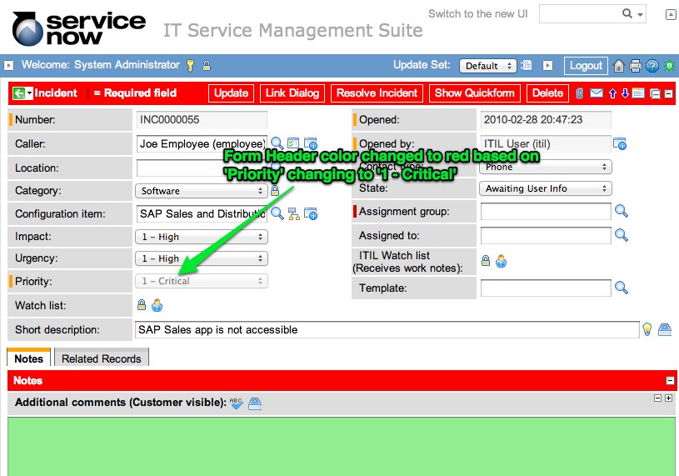
Task: Open the State dropdown showing Awaiting User Info
Action: 545,188
